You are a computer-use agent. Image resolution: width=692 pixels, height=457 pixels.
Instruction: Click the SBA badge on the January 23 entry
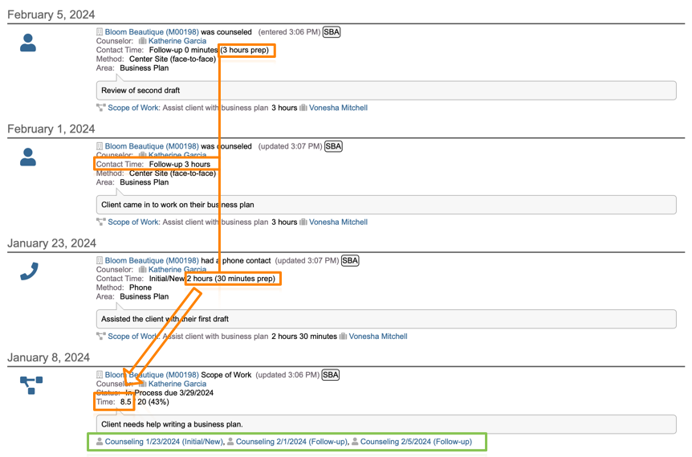click(350, 260)
